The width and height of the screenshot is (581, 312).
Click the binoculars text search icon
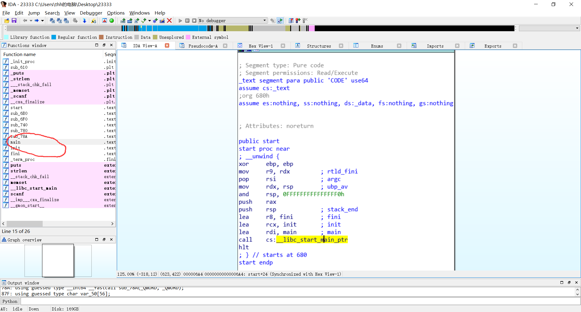click(x=59, y=21)
